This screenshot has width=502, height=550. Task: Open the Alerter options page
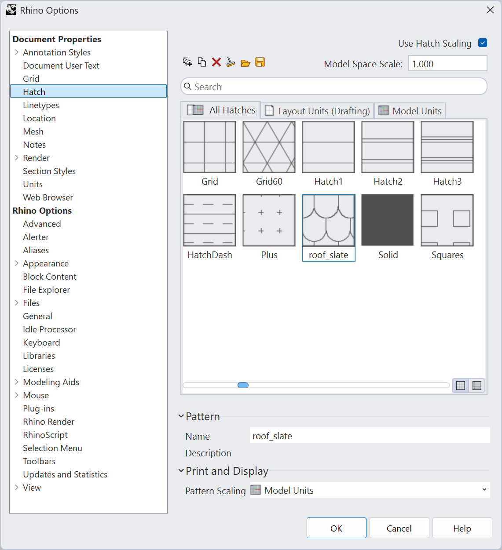[x=36, y=237]
